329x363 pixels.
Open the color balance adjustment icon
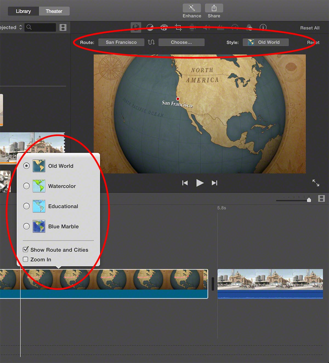150,27
